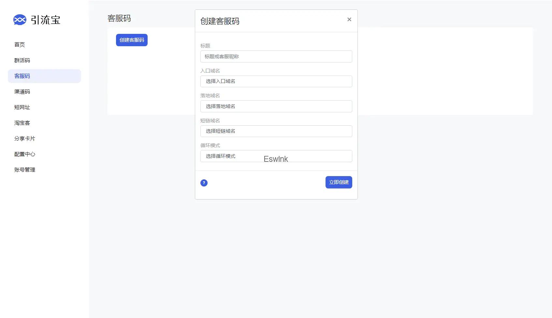Screen dimensions: 552x318
Task: Expand the 选择短链域名 dropdown
Action: [x=276, y=131]
